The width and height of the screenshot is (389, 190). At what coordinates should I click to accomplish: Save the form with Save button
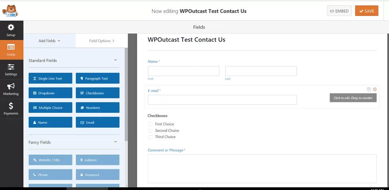click(x=367, y=11)
